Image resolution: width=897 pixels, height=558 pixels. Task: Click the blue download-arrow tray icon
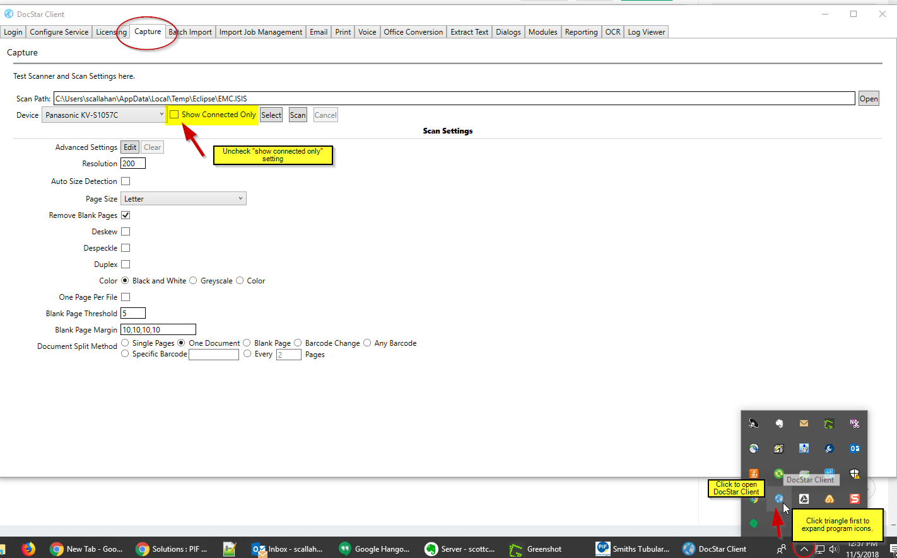[804, 448]
